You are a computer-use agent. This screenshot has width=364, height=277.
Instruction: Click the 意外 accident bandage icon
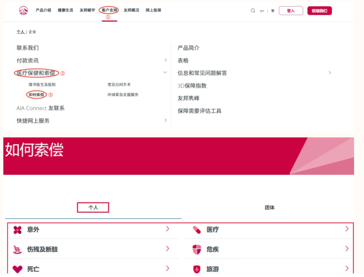pyautogui.click(x=17, y=230)
